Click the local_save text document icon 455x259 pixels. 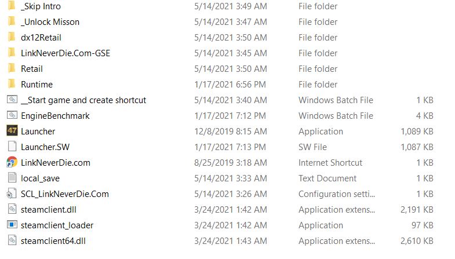[x=12, y=178]
